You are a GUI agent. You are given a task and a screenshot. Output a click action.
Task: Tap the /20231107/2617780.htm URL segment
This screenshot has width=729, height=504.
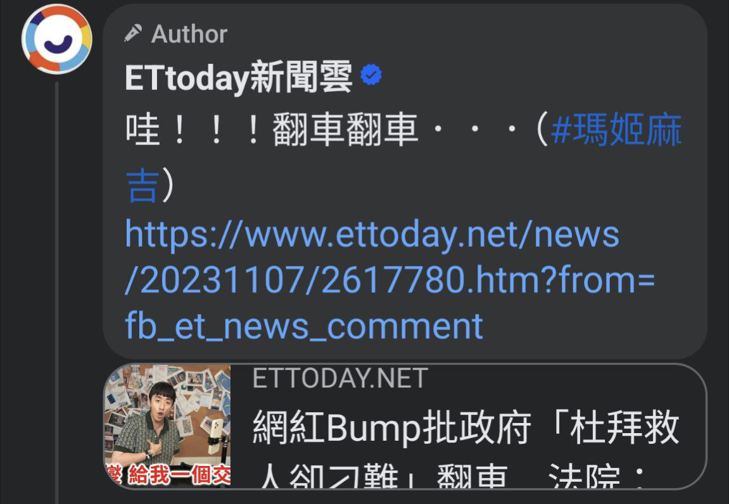tap(340, 279)
